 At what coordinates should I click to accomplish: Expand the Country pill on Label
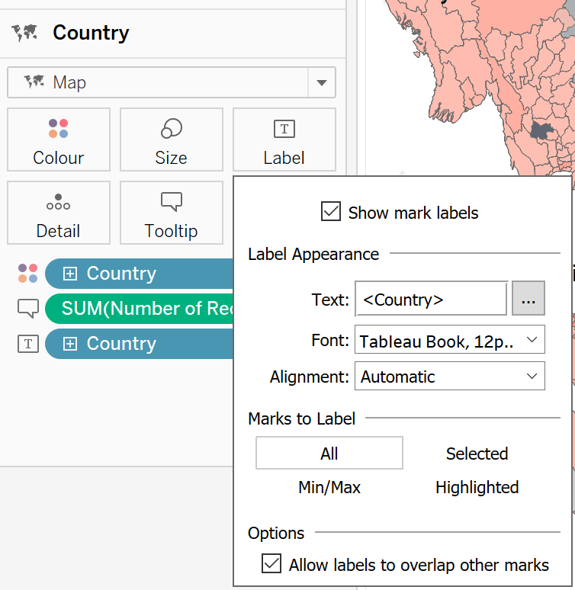(x=70, y=344)
